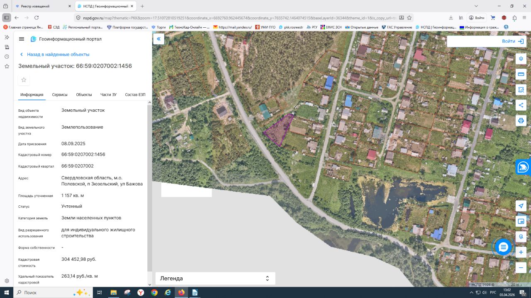531x298 pixels.
Task: Open the Торги bookmark
Action: coord(159,27)
